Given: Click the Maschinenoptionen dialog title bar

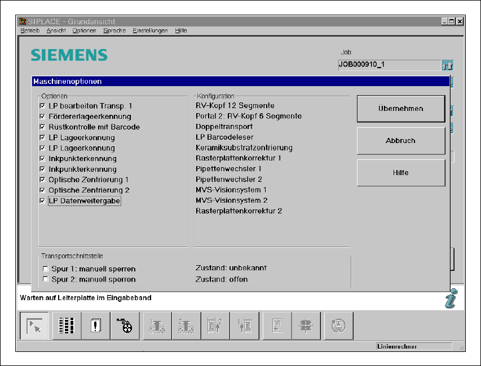Looking at the screenshot, I should click(241, 82).
